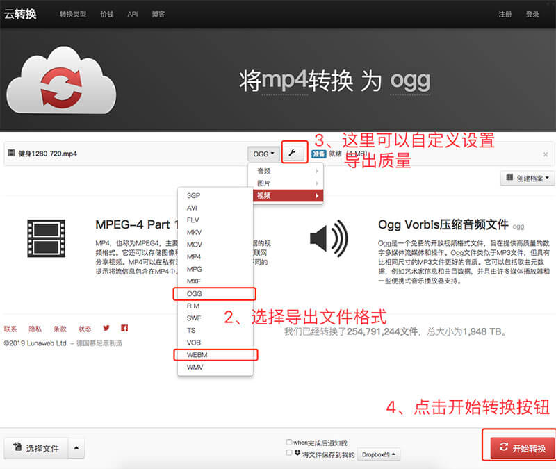Expand arrow next to 选择文件
Screen dimensions: 556x469
click(x=76, y=448)
